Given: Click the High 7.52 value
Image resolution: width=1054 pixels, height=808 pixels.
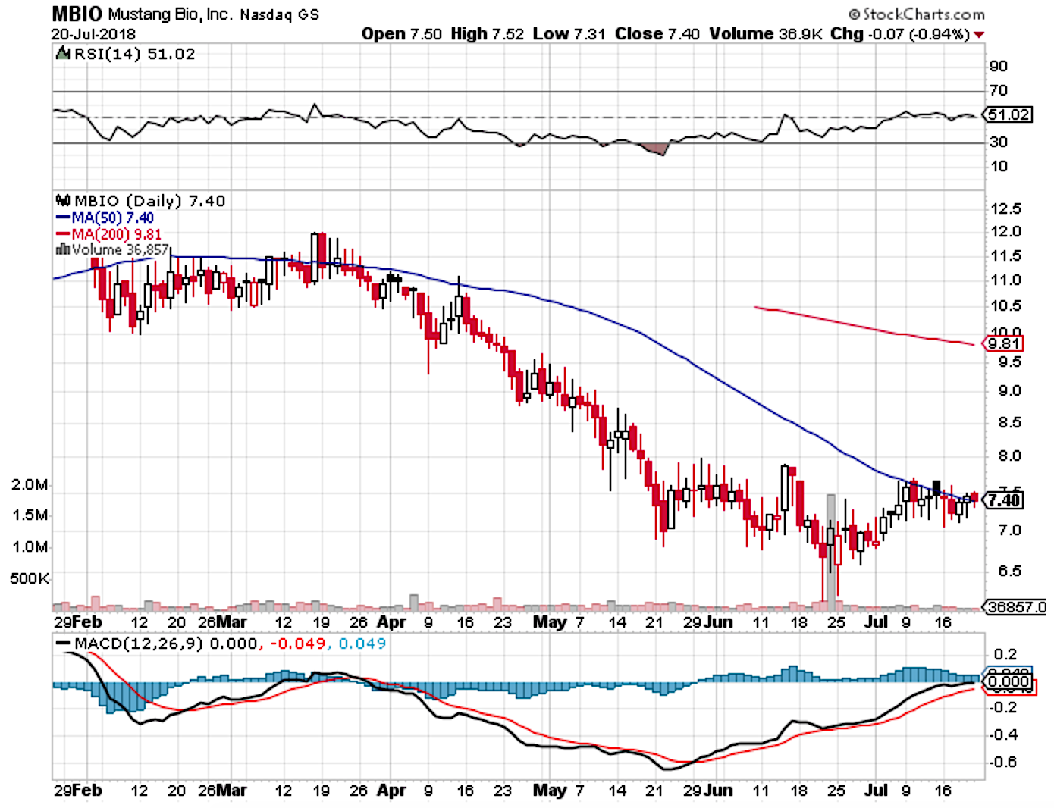Looking at the screenshot, I should (x=487, y=34).
